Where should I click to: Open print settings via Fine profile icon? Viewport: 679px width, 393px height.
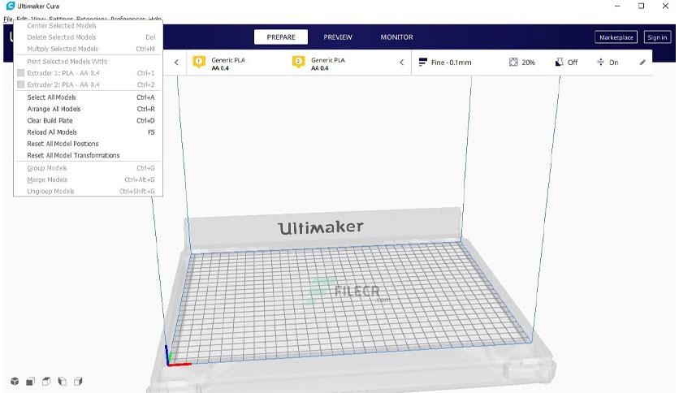[x=423, y=63]
